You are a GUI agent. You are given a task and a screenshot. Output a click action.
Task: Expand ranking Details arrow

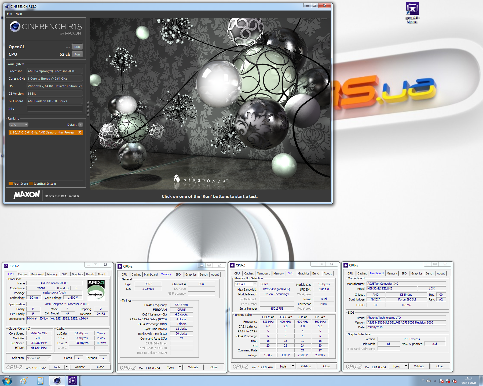[81, 125]
